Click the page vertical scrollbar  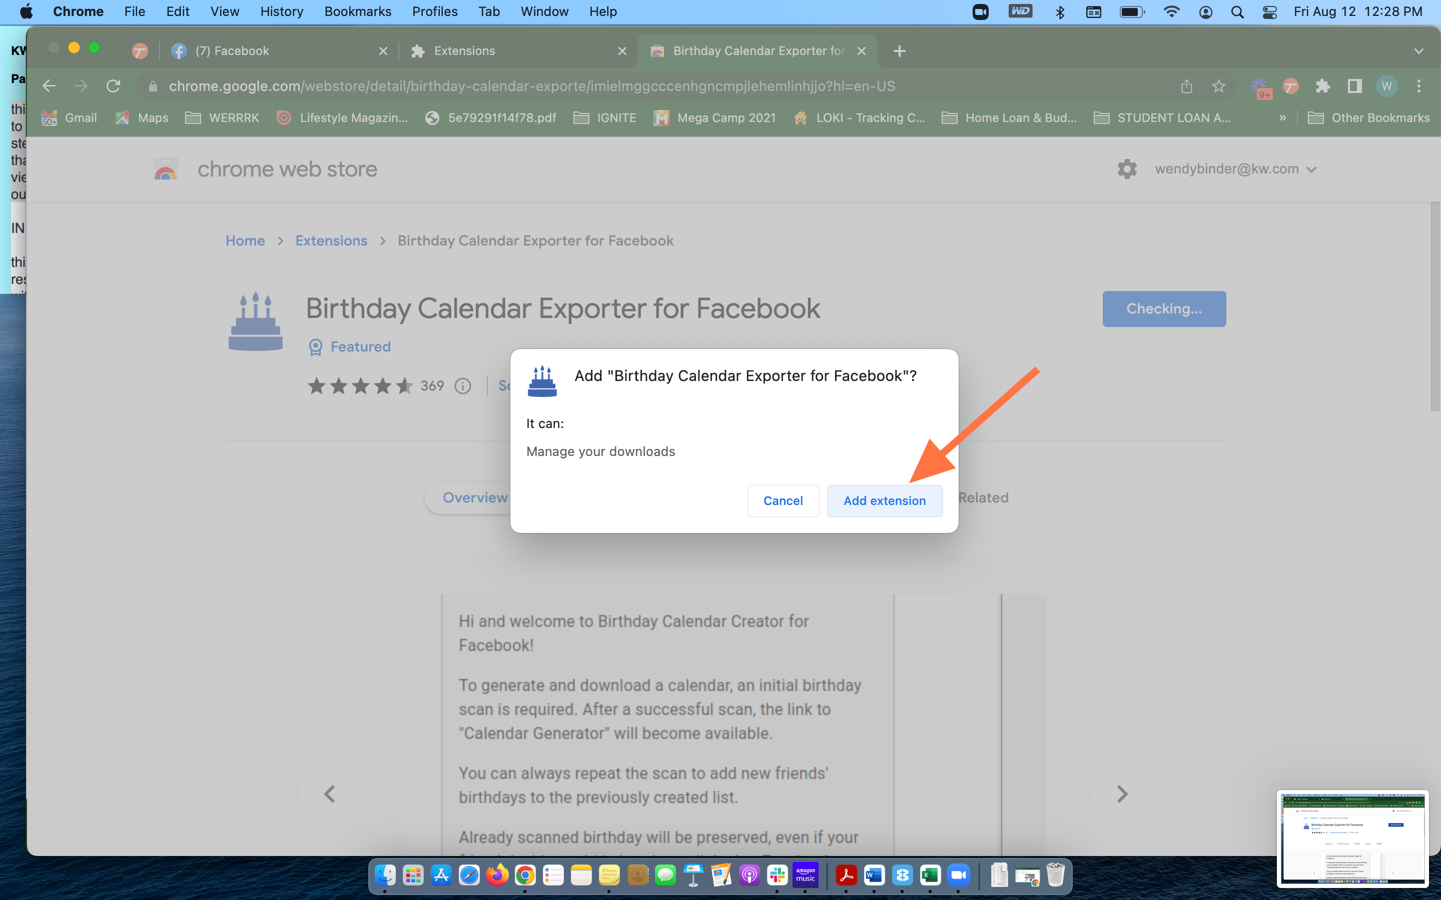click(x=1435, y=306)
